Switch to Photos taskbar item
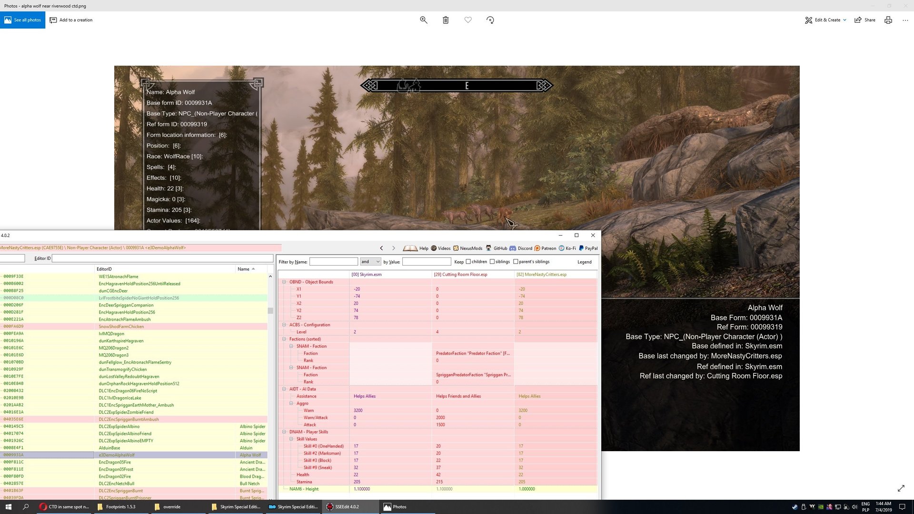 click(407, 507)
